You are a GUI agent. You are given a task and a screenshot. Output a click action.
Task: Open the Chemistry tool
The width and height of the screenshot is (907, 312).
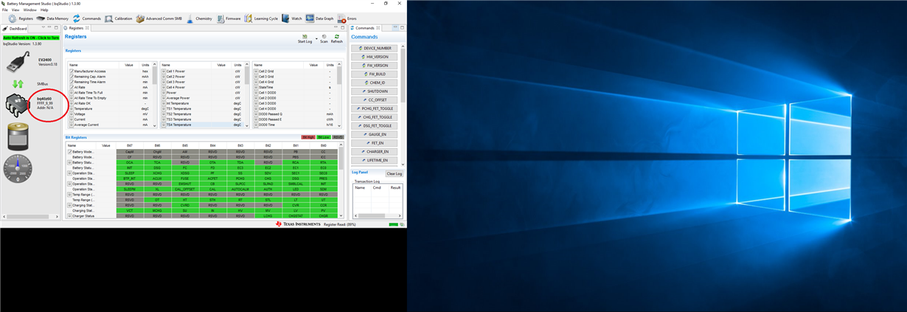tap(199, 18)
